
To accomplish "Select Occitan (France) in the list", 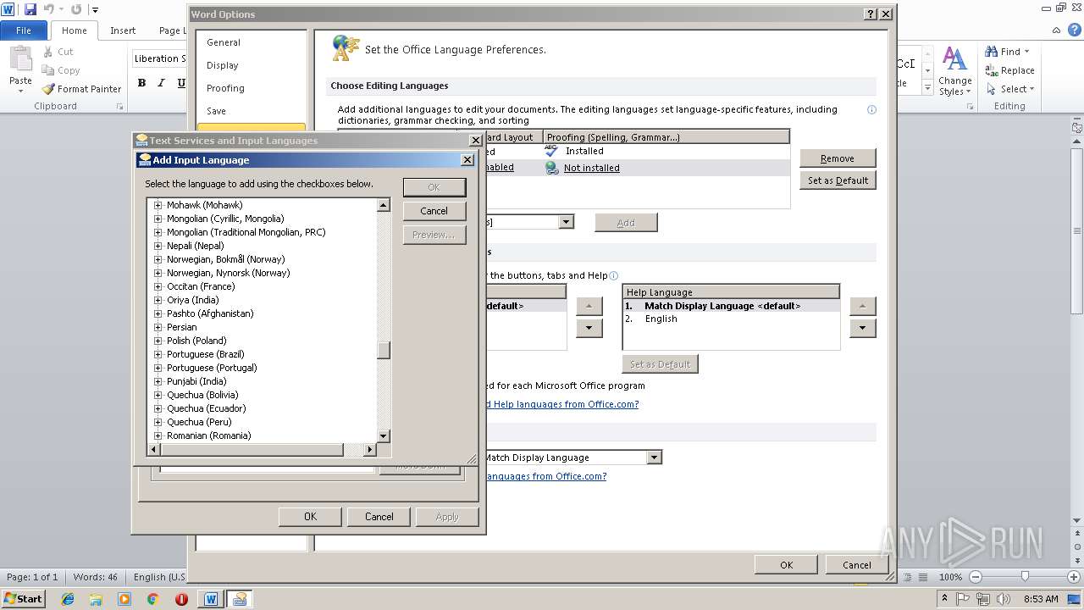I will point(201,286).
